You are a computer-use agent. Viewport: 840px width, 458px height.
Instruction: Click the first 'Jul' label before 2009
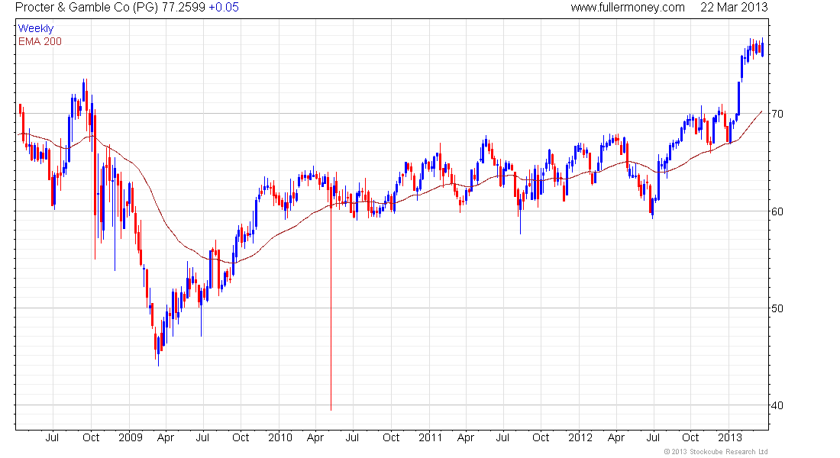pos(52,437)
